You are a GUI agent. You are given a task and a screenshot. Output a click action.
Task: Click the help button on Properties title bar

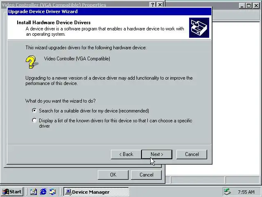153,5
